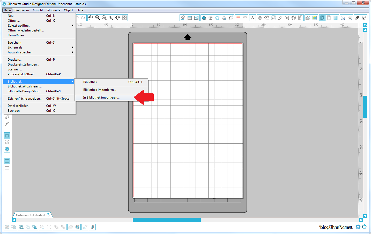Open the Silhouette Design Shop S icon
Screen dimensions: 371x234
(x=7, y=149)
